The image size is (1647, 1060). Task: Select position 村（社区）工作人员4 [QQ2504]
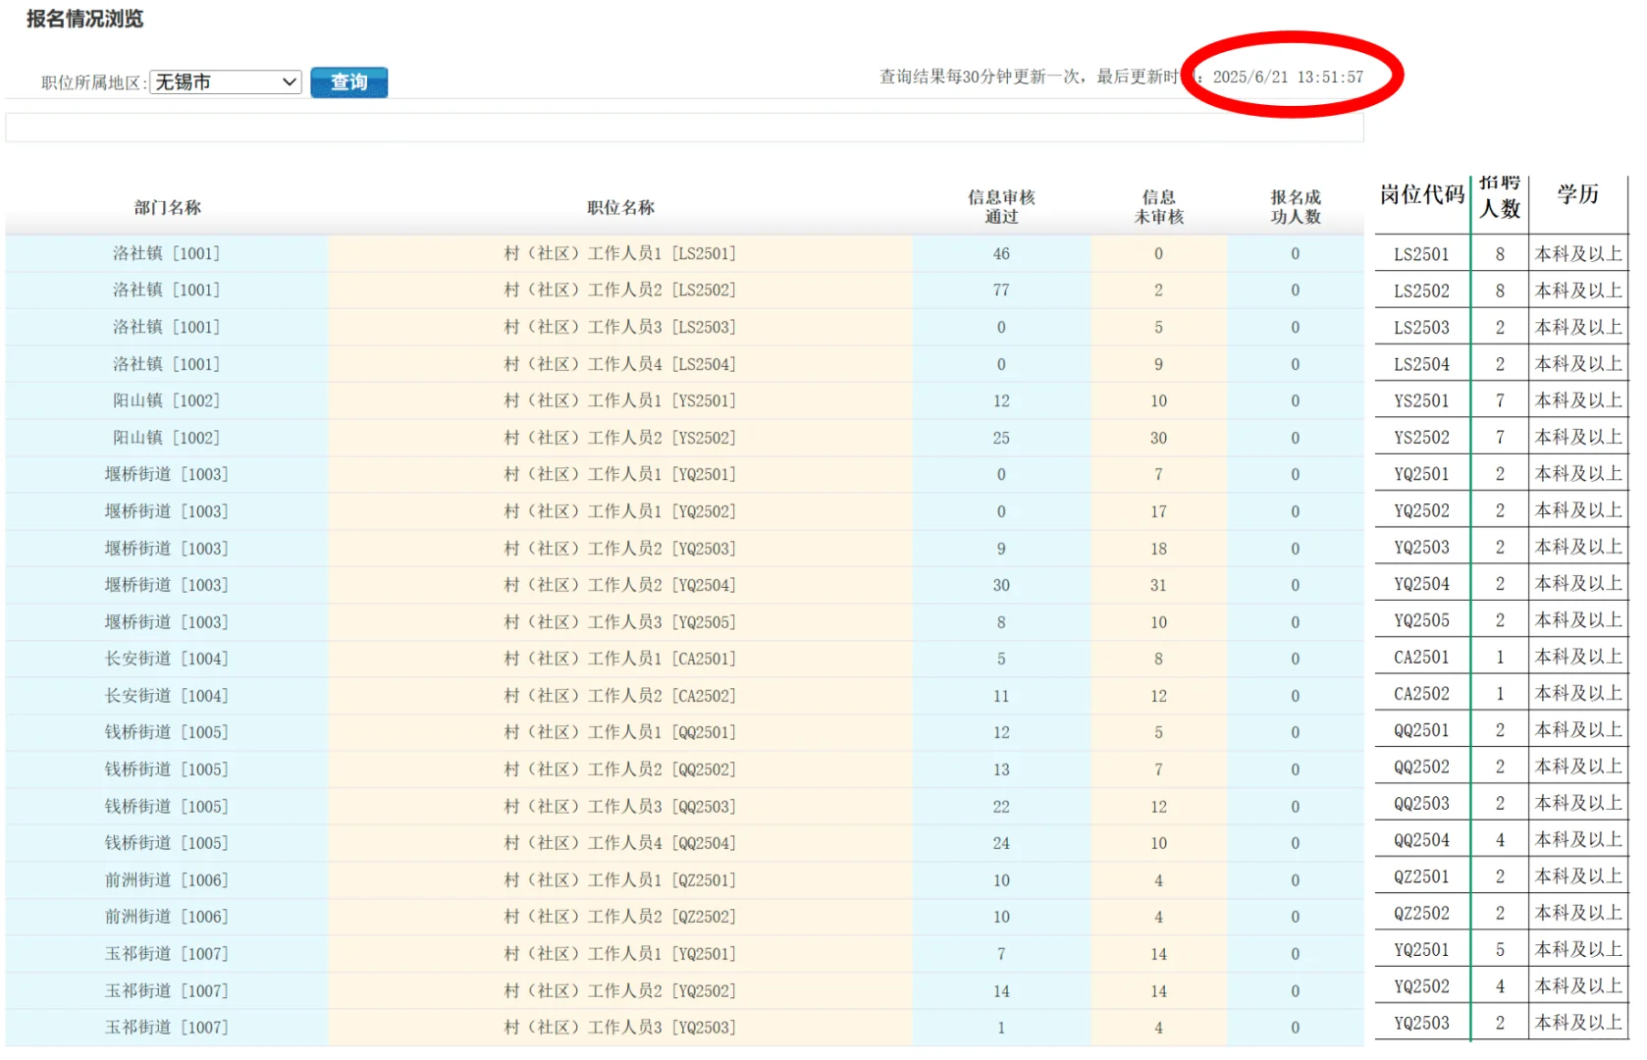[x=620, y=843]
